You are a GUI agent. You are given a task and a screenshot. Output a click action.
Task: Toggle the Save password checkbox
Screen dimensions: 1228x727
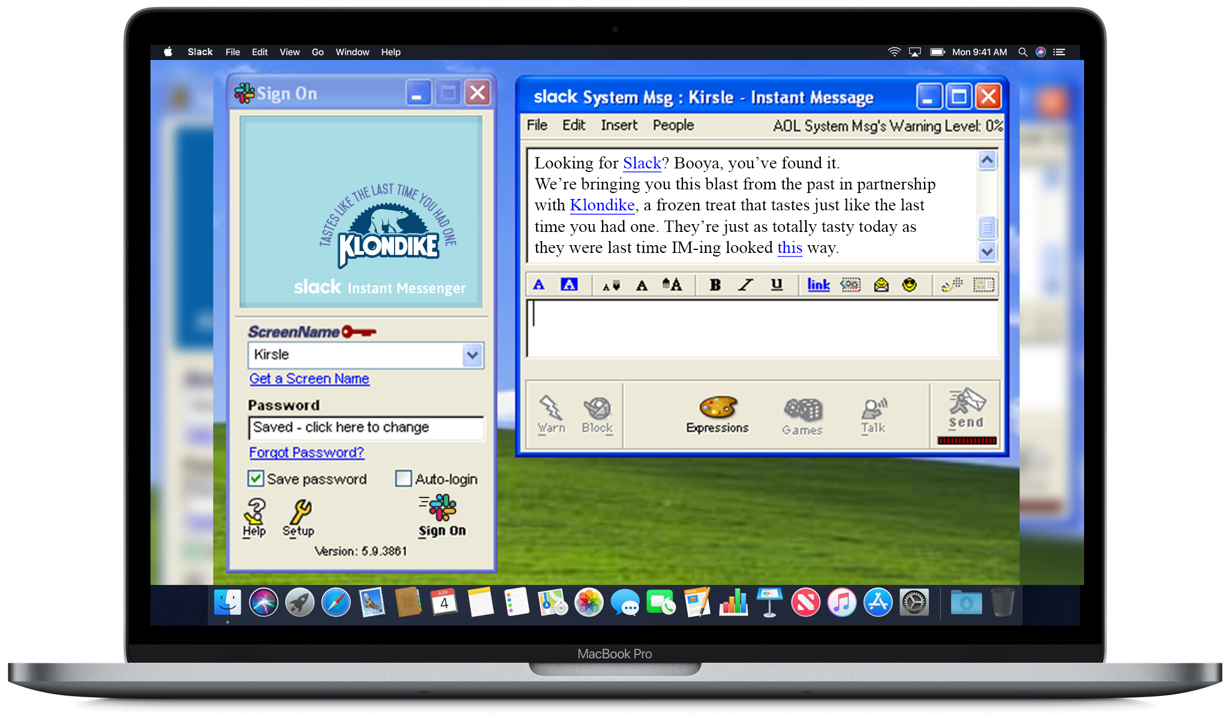pos(255,478)
